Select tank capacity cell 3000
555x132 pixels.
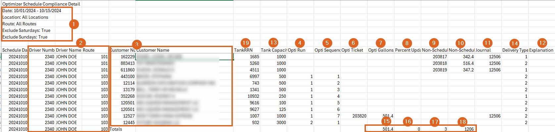click(x=274, y=122)
